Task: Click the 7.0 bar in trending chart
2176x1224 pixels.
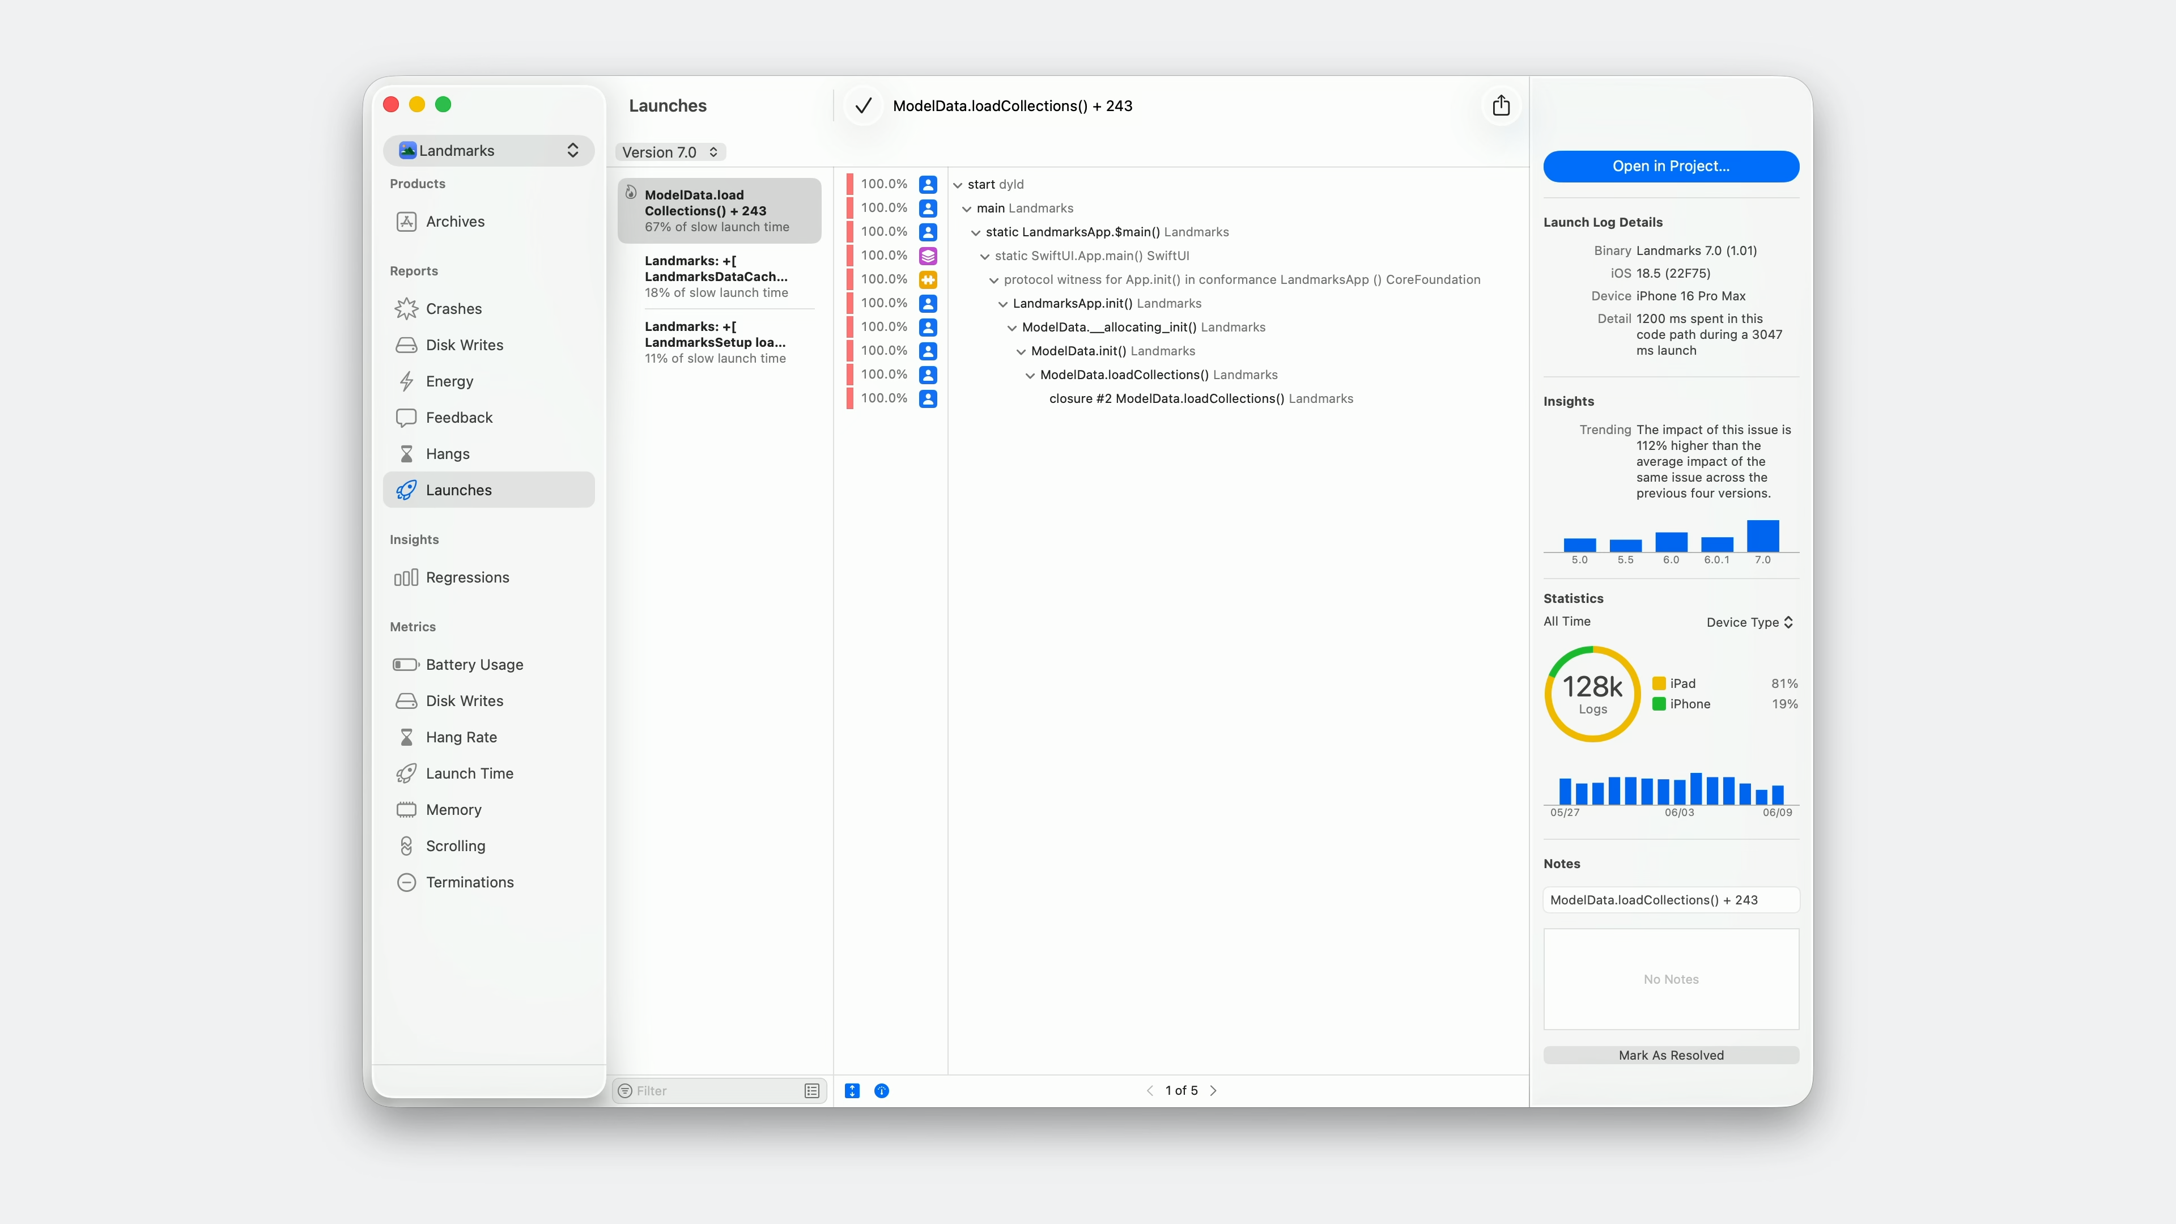Action: pyautogui.click(x=1762, y=535)
